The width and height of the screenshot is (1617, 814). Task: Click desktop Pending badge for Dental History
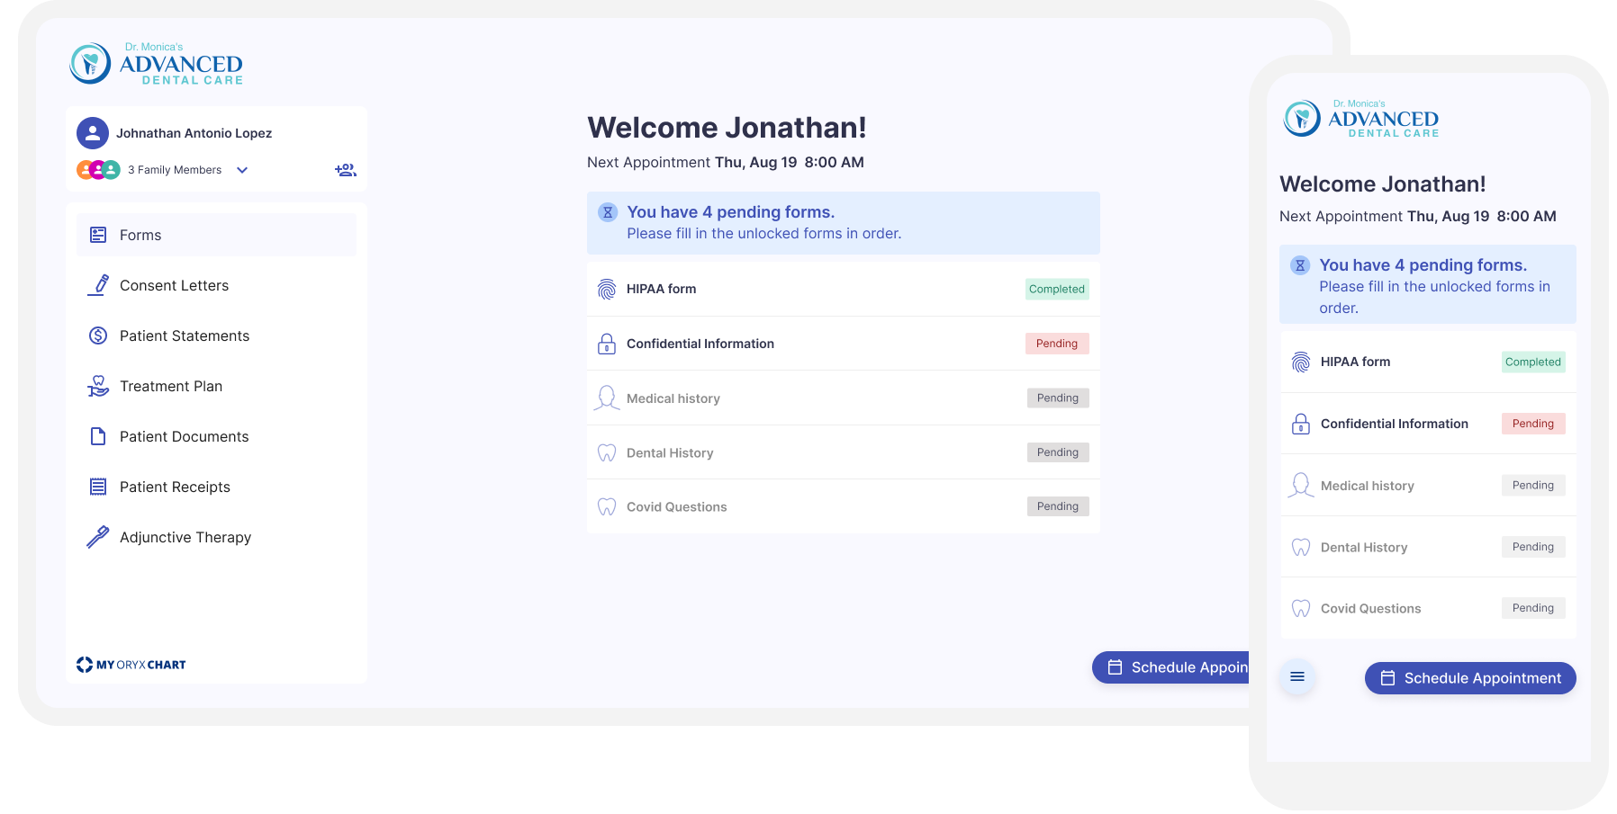tap(1058, 452)
